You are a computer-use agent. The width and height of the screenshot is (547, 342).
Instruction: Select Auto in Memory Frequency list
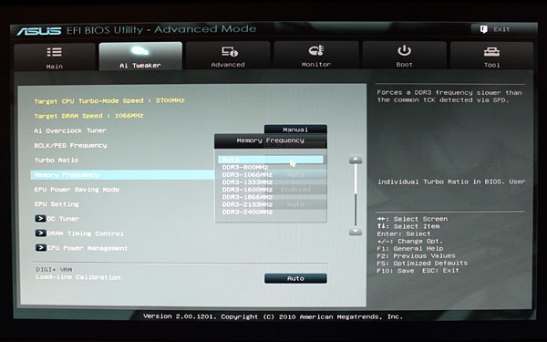tap(271, 160)
